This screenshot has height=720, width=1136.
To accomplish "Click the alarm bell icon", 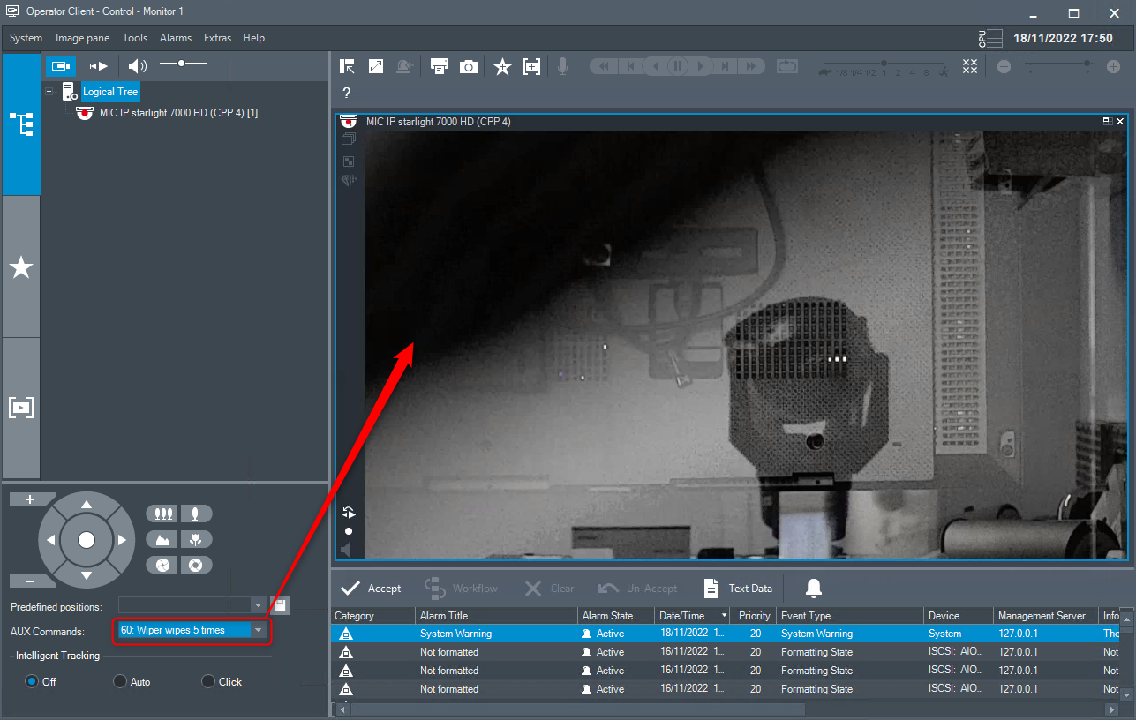I will pyautogui.click(x=814, y=589).
